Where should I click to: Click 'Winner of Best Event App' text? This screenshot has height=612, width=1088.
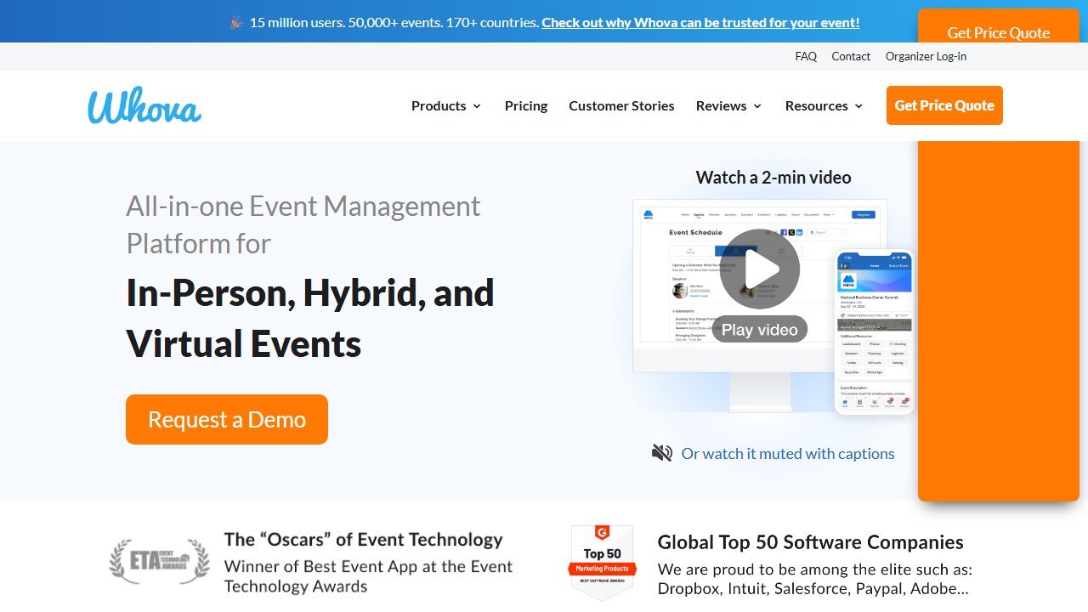coord(368,576)
